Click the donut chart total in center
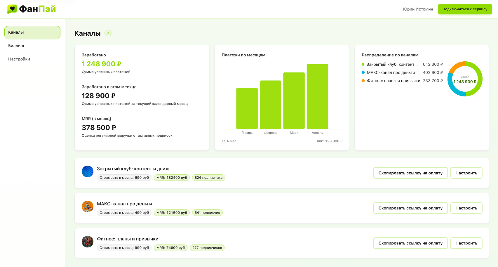This screenshot has width=498, height=267. (465, 80)
